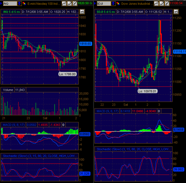Open the studies tool icon on $DJI panel
The width and height of the screenshot is (186, 183).
(167, 3)
